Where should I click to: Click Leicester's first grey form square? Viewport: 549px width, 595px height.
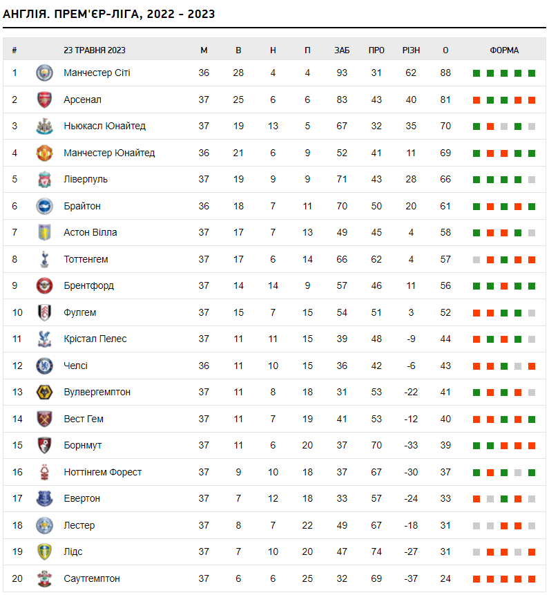pos(476,526)
